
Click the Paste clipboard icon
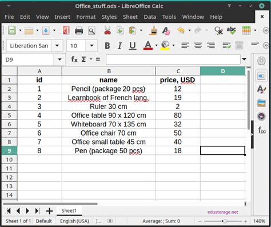(133, 30)
